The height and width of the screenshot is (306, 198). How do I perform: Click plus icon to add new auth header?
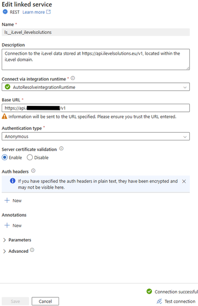pyautogui.click(x=7, y=200)
